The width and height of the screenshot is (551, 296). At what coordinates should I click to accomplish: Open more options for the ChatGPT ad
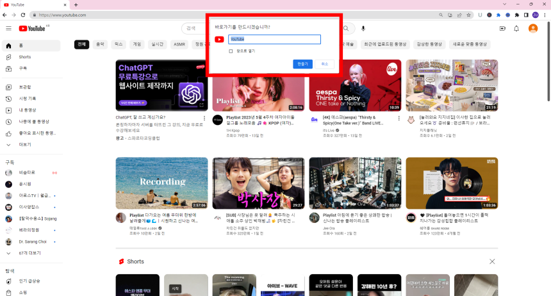(204, 118)
